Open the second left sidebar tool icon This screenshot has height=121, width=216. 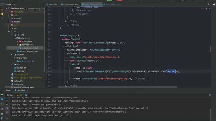[2, 9]
